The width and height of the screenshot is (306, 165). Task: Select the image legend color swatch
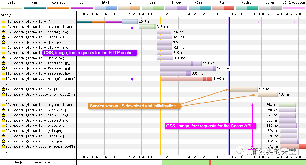[176, 8]
